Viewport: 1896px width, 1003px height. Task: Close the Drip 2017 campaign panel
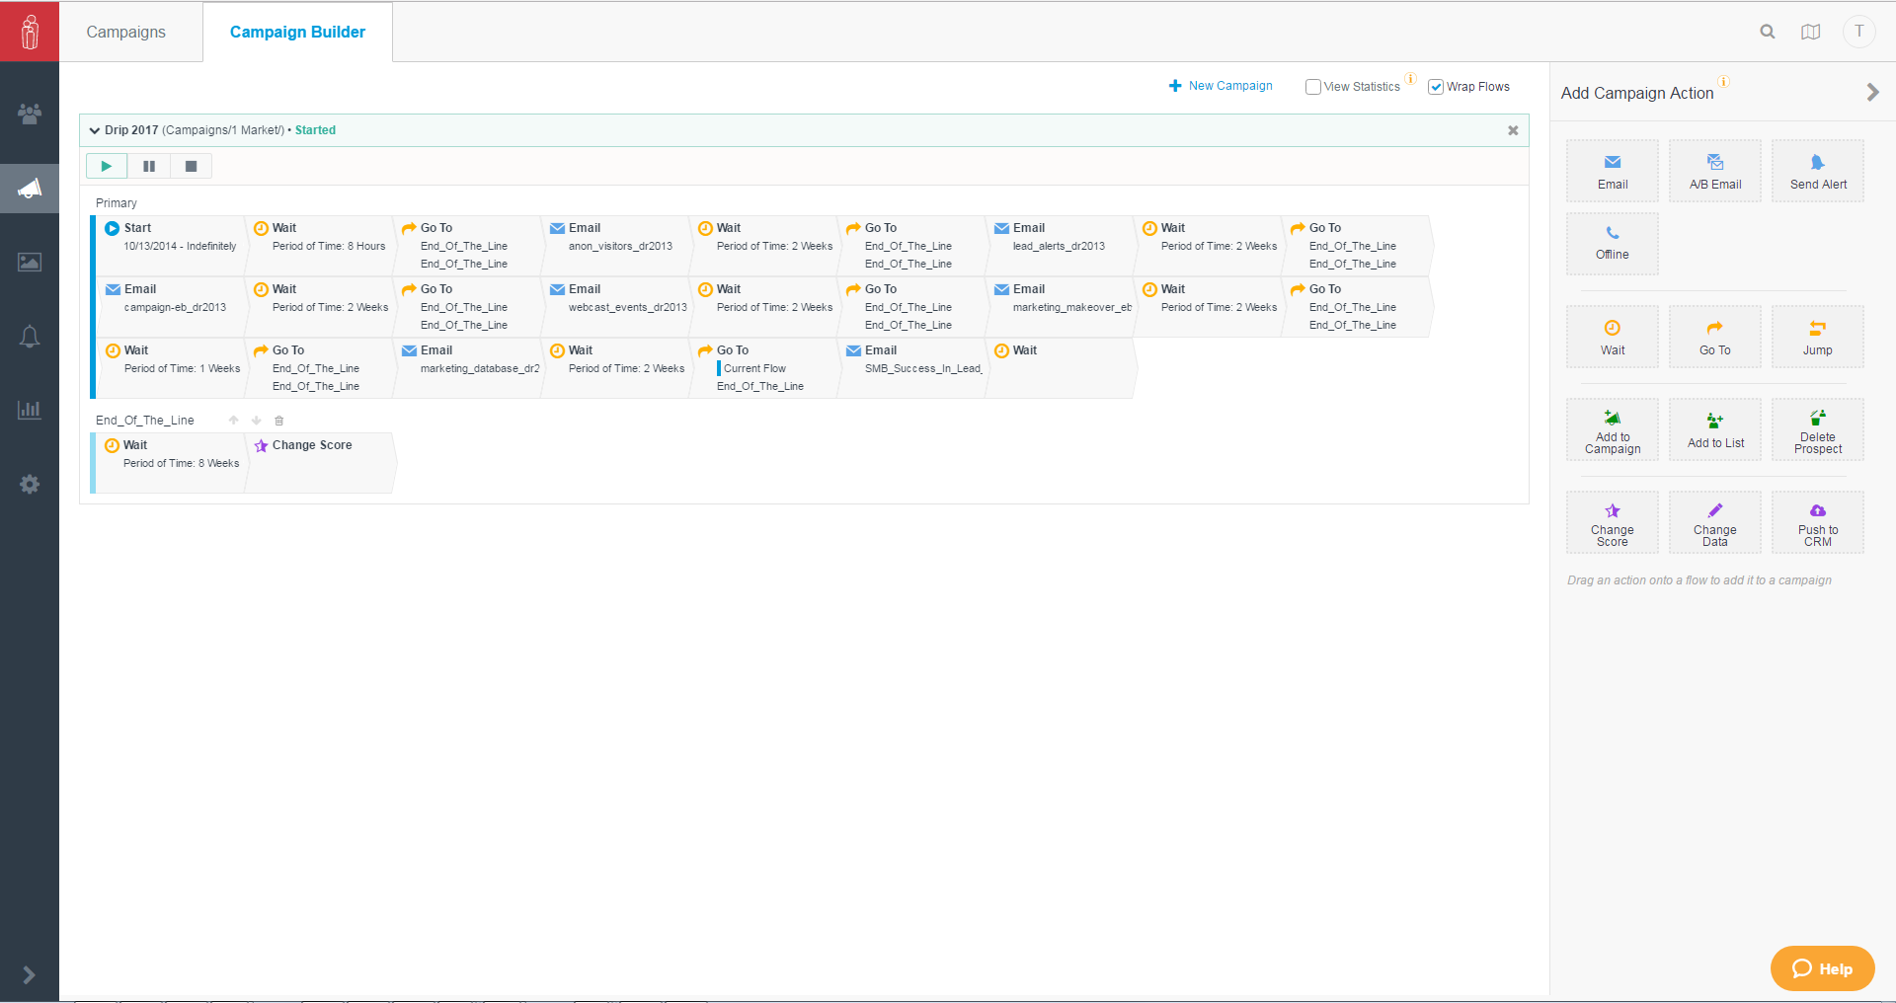(1513, 130)
